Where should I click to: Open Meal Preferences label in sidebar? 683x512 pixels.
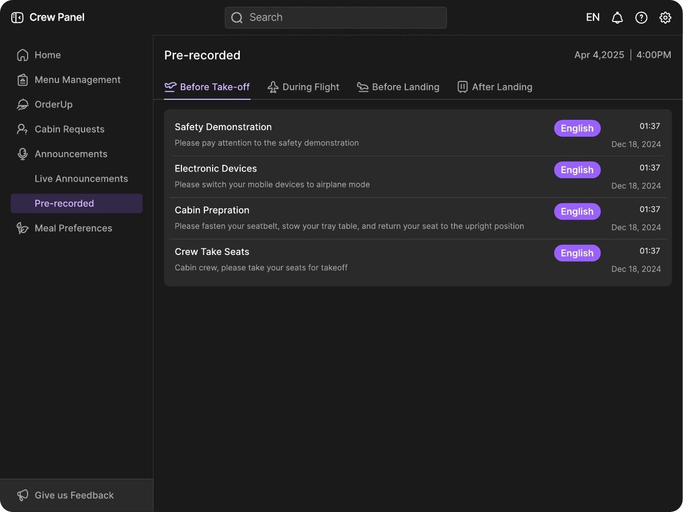coord(73,228)
